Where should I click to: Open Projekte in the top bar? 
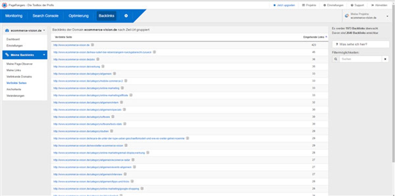[309, 5]
